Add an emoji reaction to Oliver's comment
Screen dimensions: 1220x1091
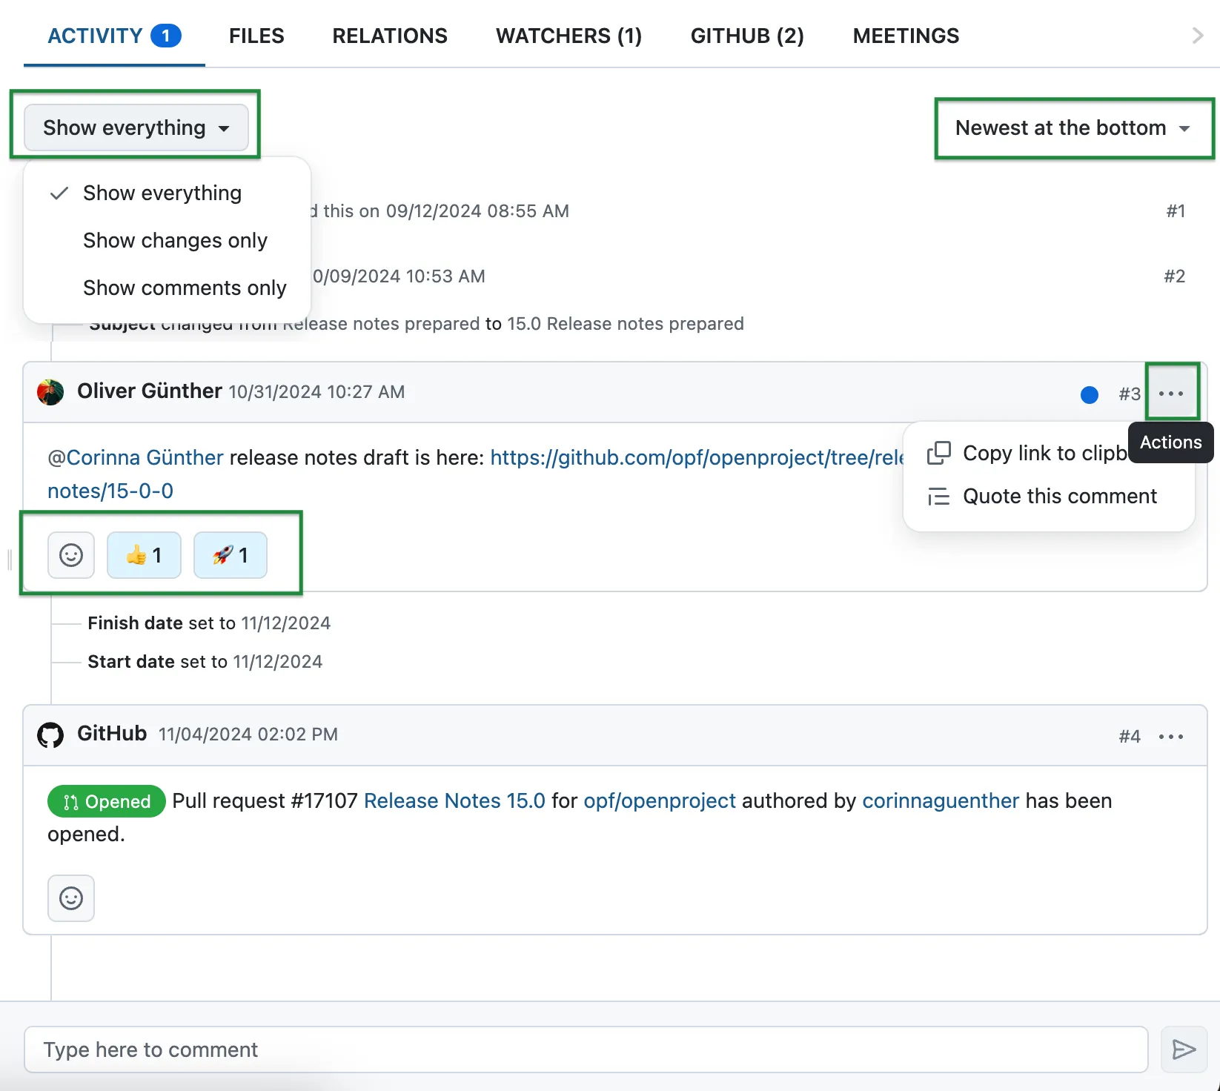(x=70, y=554)
